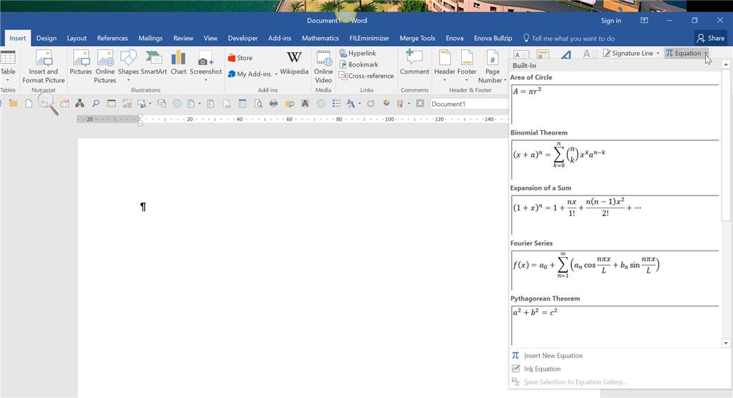Open the Wikipedia add-in

(294, 63)
